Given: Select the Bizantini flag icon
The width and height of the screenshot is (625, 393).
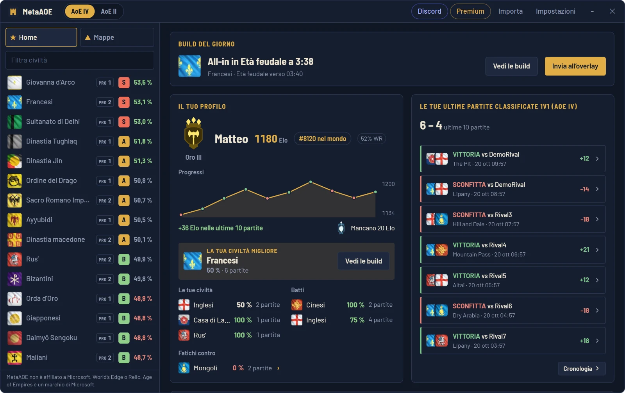Looking at the screenshot, I should pyautogui.click(x=14, y=279).
